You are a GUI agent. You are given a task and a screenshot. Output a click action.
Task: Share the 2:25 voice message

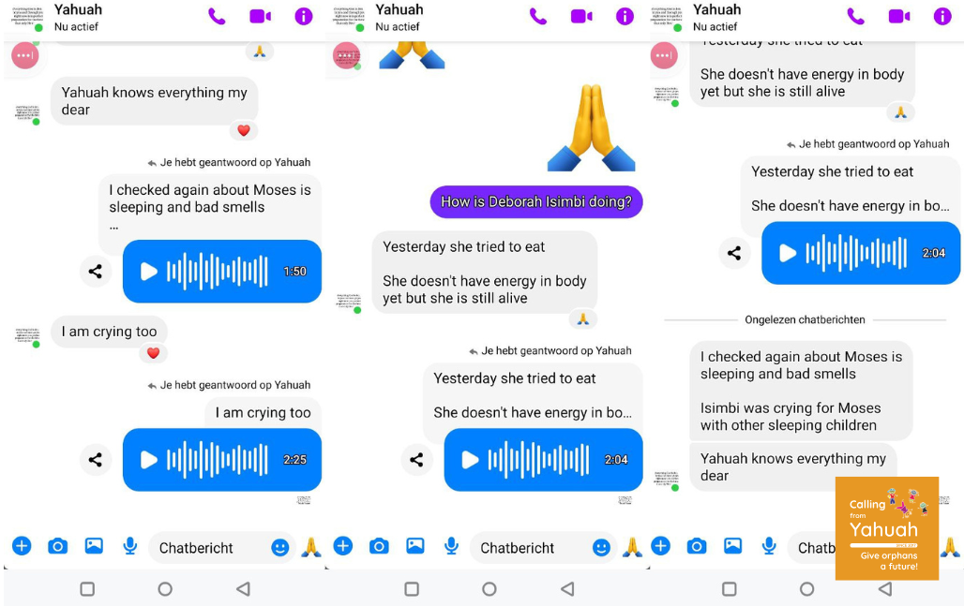coord(96,460)
